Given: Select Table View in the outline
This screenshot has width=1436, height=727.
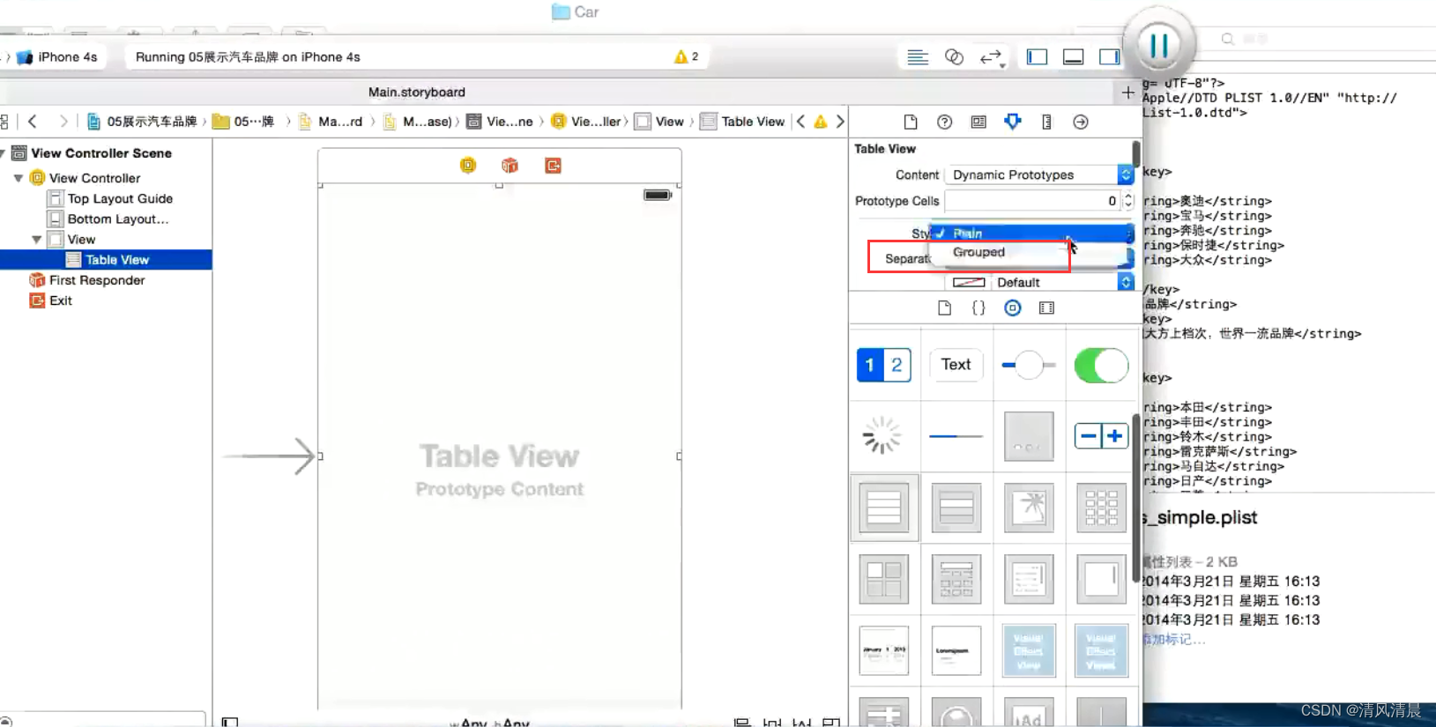Looking at the screenshot, I should (106, 260).
